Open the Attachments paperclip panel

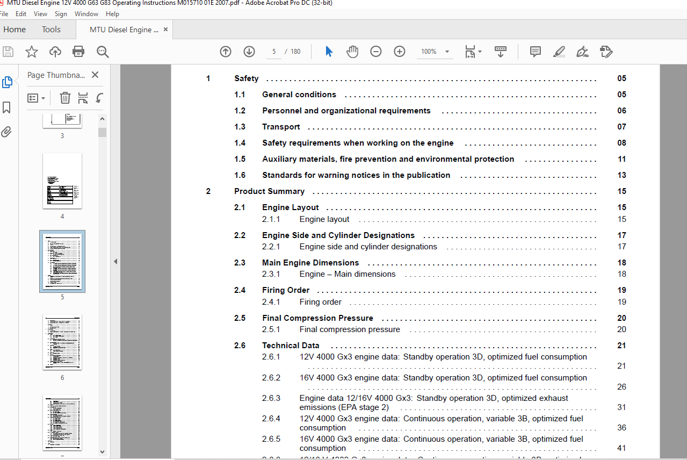point(6,132)
